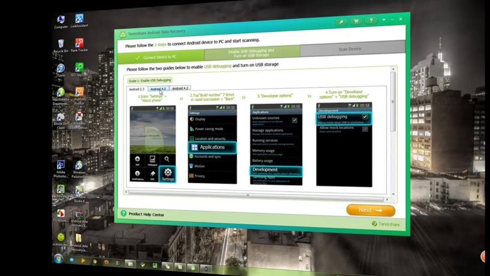Select the Android 2.3 tab
490x276 pixels.
(x=137, y=89)
